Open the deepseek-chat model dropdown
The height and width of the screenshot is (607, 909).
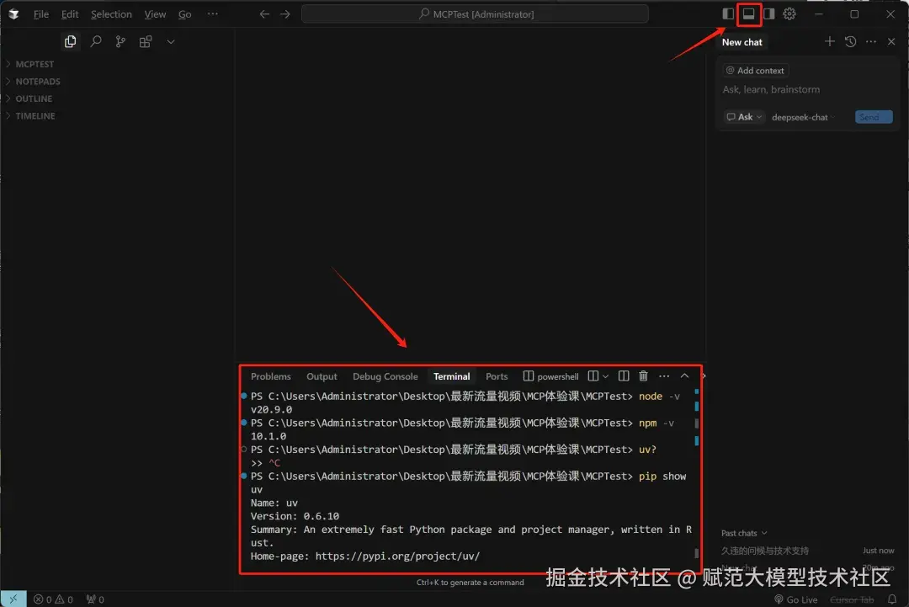(x=804, y=117)
